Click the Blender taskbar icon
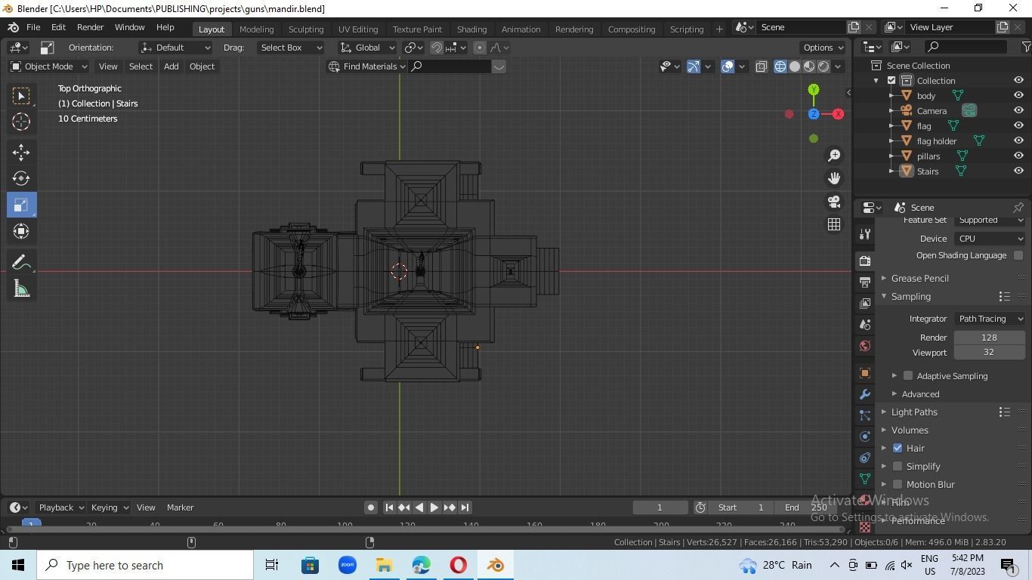The image size is (1032, 580). (496, 565)
